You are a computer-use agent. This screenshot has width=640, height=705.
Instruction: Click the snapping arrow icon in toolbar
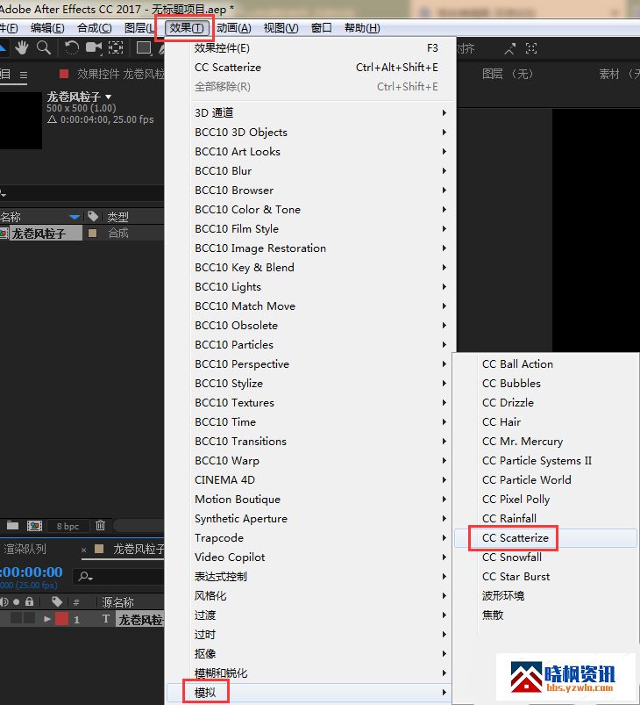[x=509, y=48]
